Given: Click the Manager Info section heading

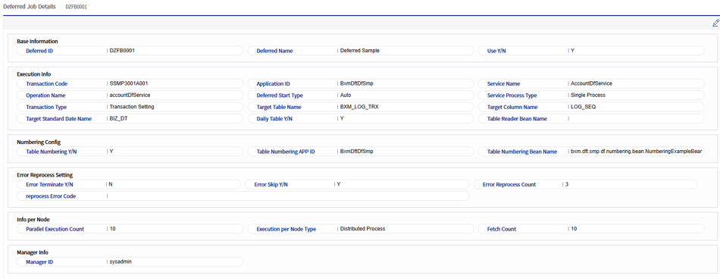Looking at the screenshot, I should [x=33, y=252].
